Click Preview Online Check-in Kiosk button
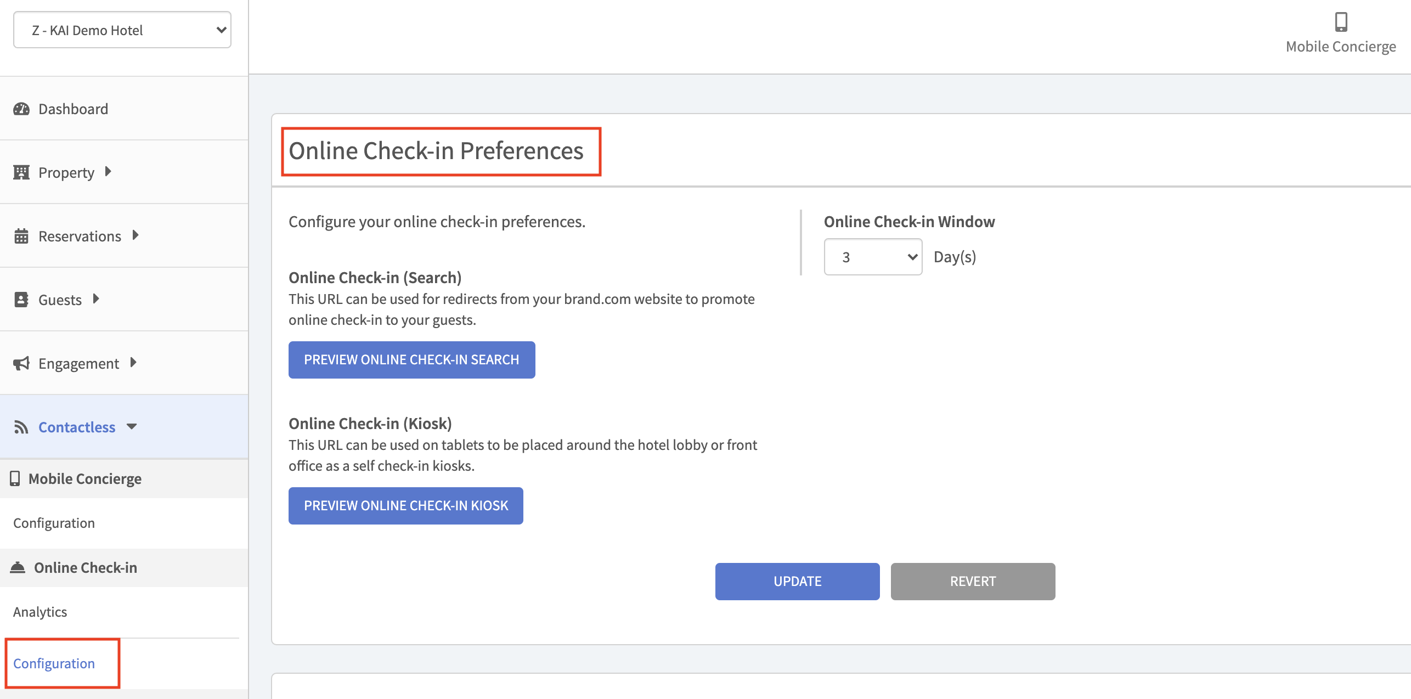This screenshot has height=699, width=1411. [405, 506]
